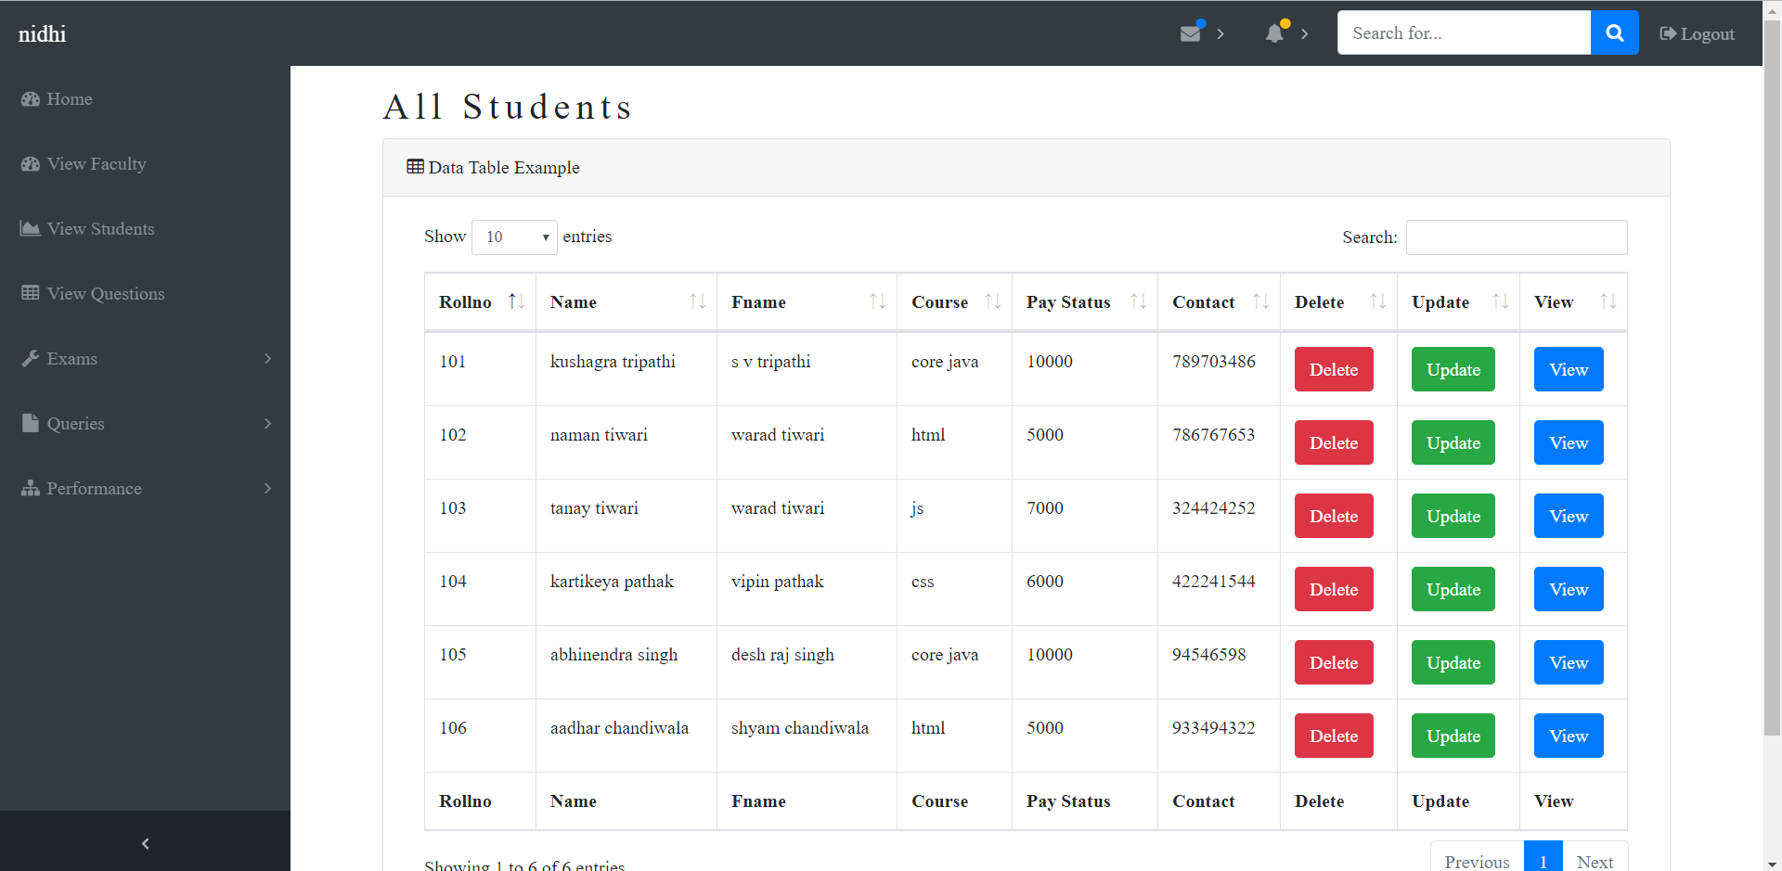Expand the Queries sidebar section
Image resolution: width=1782 pixels, height=871 pixels.
pos(75,424)
